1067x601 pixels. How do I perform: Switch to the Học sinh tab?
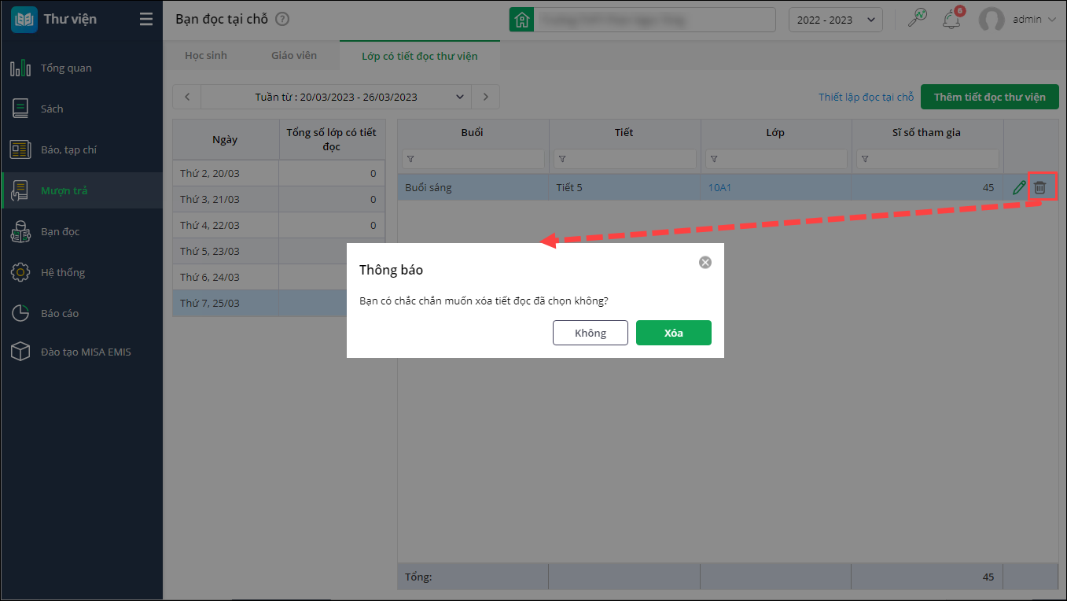pos(206,56)
